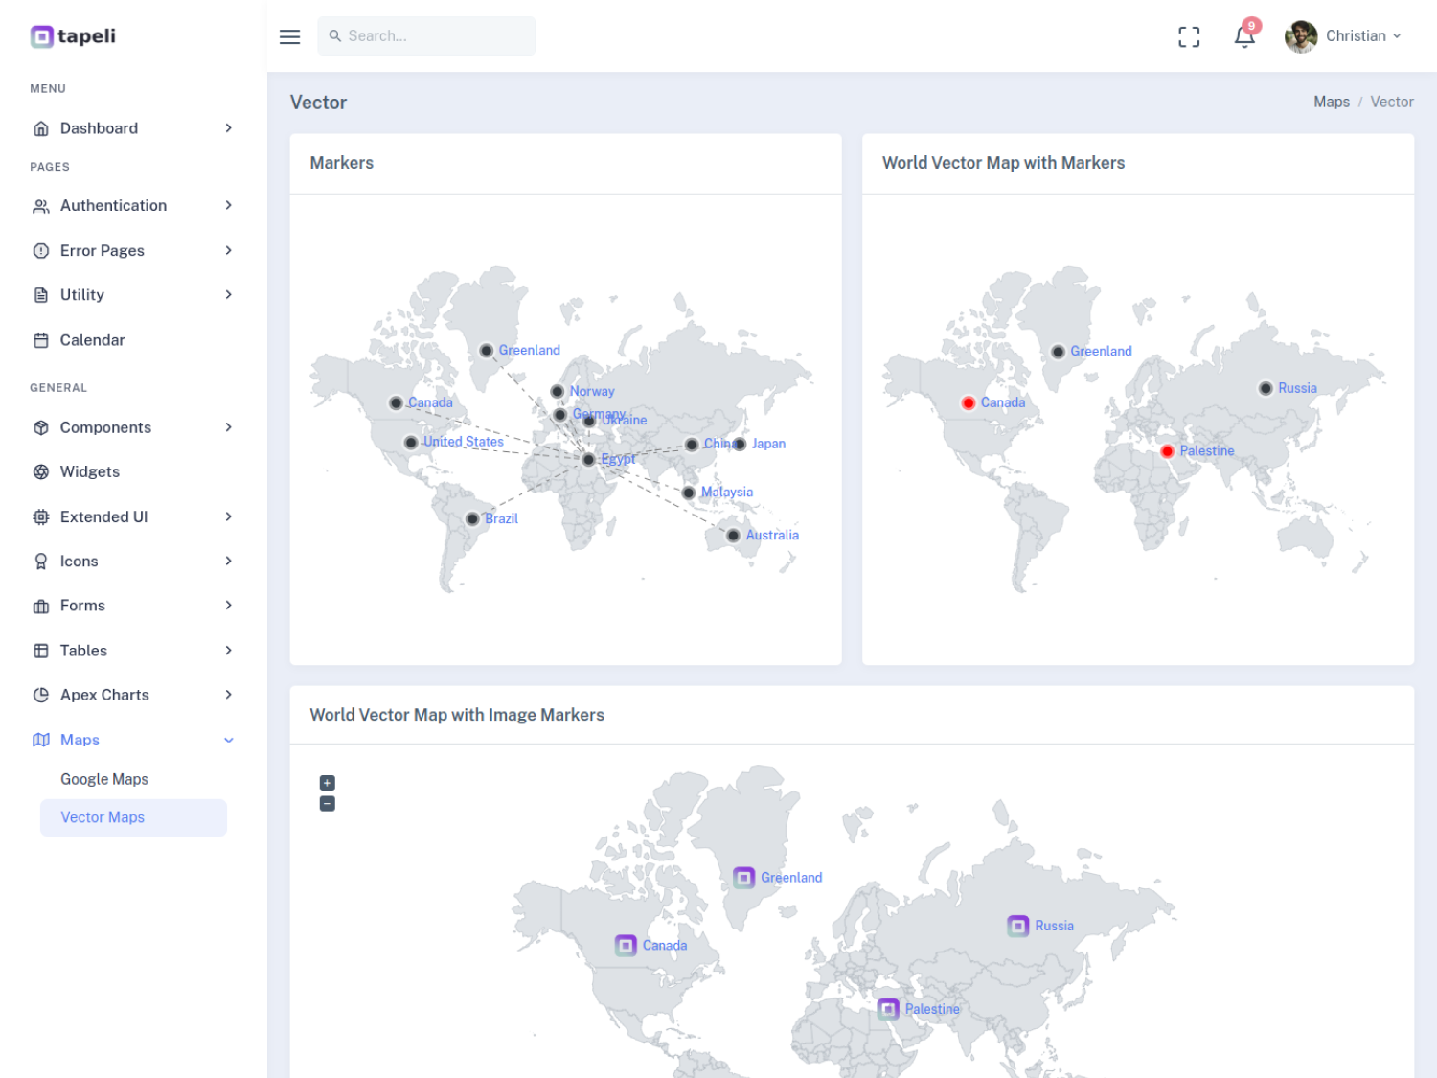The height and width of the screenshot is (1078, 1437).
Task: Click the Egypt marker on Markers map
Action: click(x=588, y=460)
